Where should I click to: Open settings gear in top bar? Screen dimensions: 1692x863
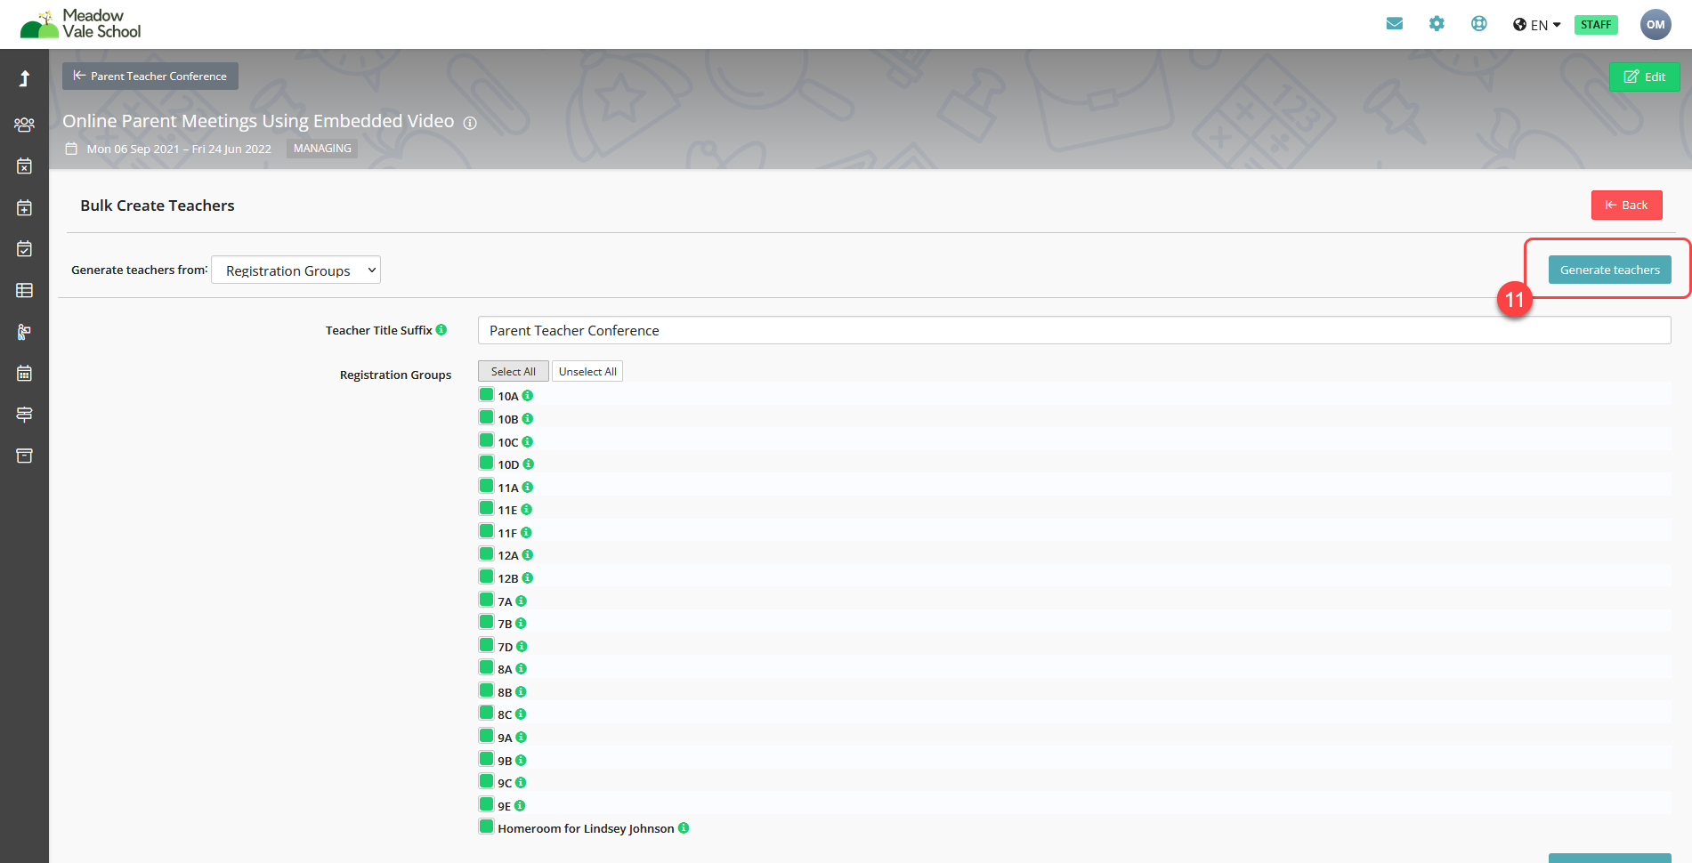click(x=1437, y=24)
